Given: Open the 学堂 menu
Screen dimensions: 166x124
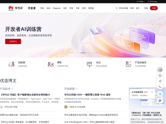Looking at the screenshot, I should click(x=71, y=8).
